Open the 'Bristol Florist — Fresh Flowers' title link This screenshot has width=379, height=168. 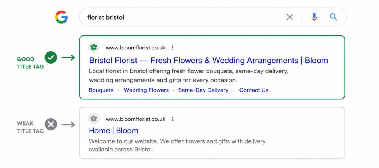pos(208,60)
